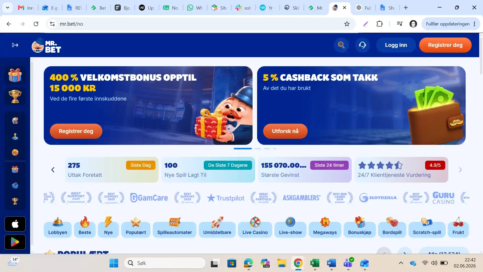Open Chrome menu beside Fullfør oppdateringen
This screenshot has width=483, height=272.
click(474, 24)
